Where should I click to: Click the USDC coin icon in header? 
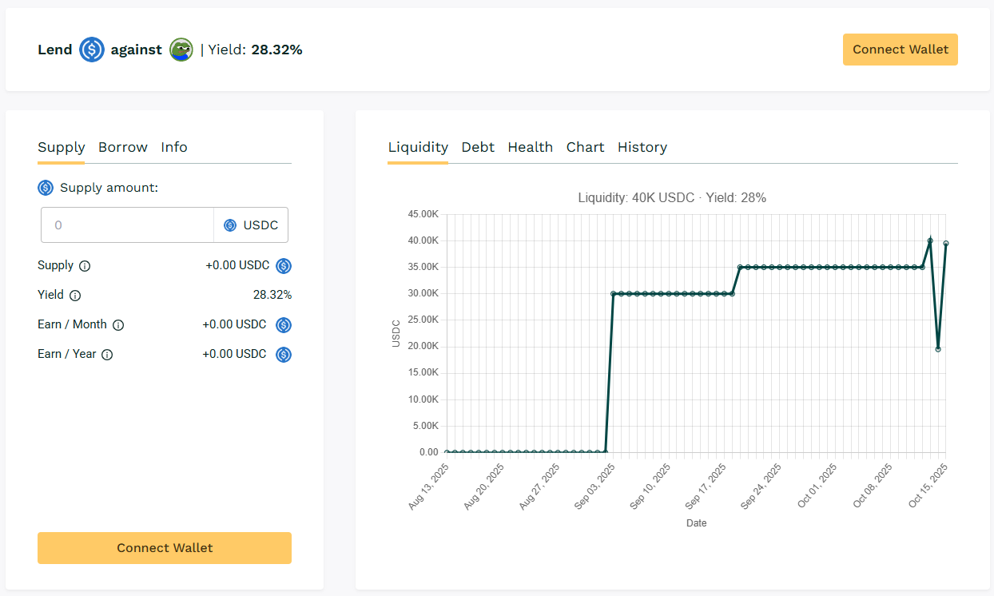(92, 50)
